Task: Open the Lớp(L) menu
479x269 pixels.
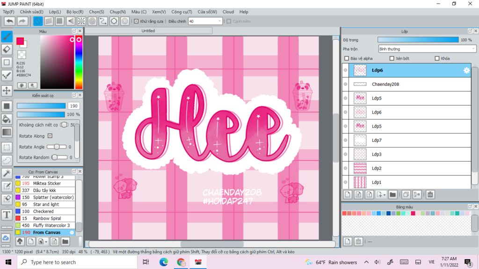Action: coord(55,12)
